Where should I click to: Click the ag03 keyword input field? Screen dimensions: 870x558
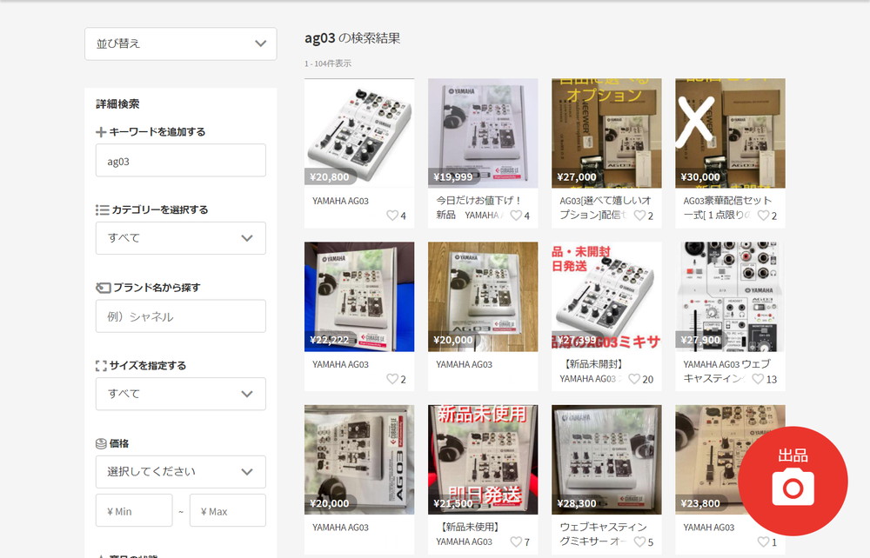click(180, 161)
